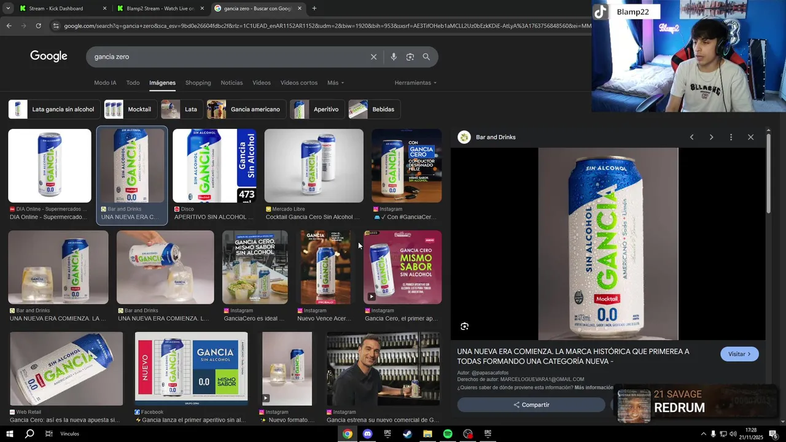The image size is (786, 442).
Task: Select the Videos cortos tab
Action: coord(299,83)
